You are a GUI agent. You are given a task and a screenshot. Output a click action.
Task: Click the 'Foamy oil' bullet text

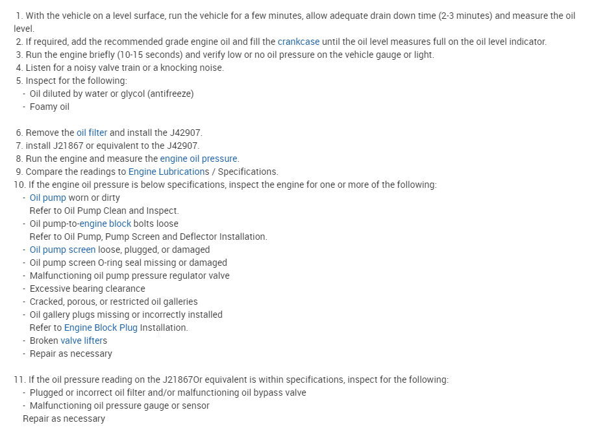pos(49,107)
